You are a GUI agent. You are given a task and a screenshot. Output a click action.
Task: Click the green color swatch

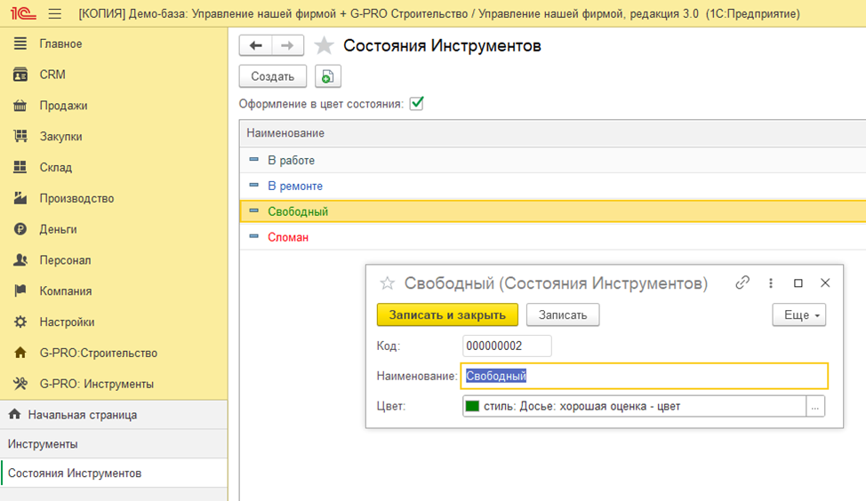[472, 406]
